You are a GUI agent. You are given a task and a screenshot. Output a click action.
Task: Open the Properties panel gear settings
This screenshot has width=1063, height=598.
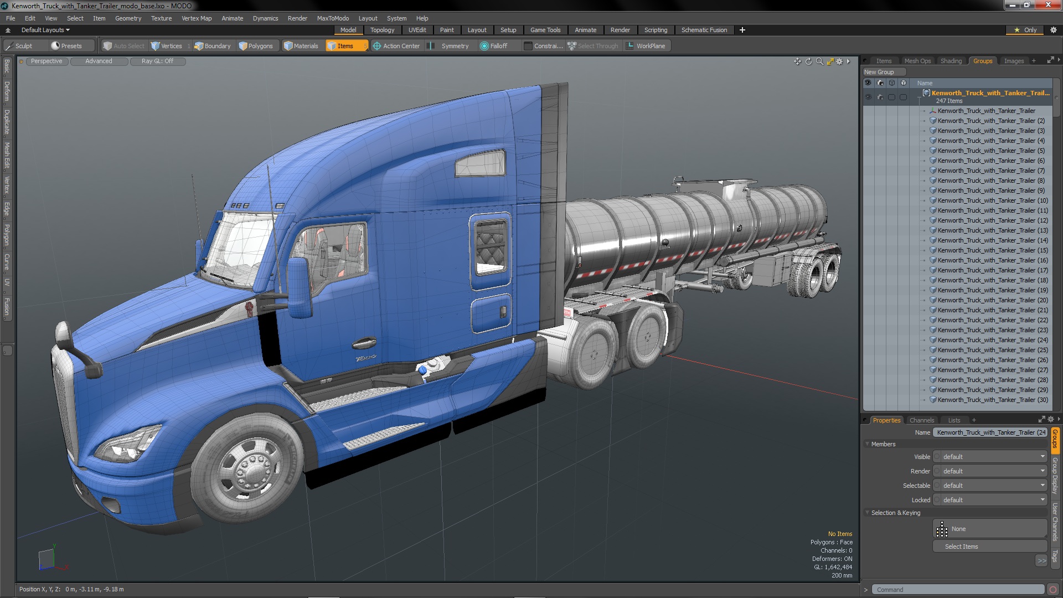coord(1051,420)
